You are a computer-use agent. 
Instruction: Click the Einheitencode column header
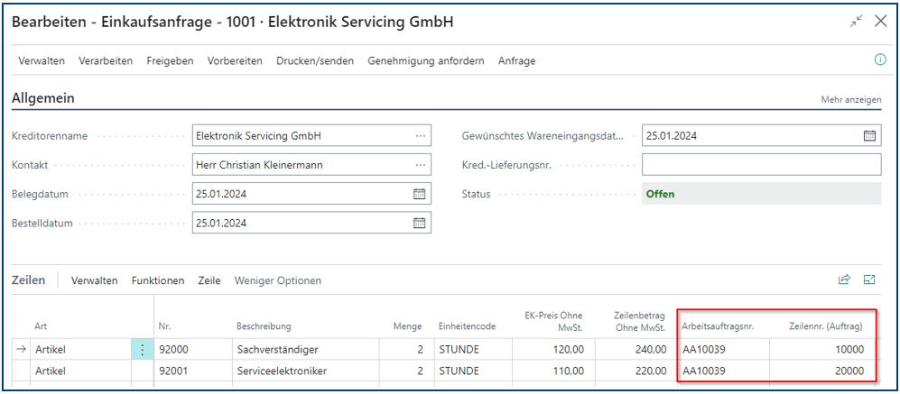coord(468,326)
